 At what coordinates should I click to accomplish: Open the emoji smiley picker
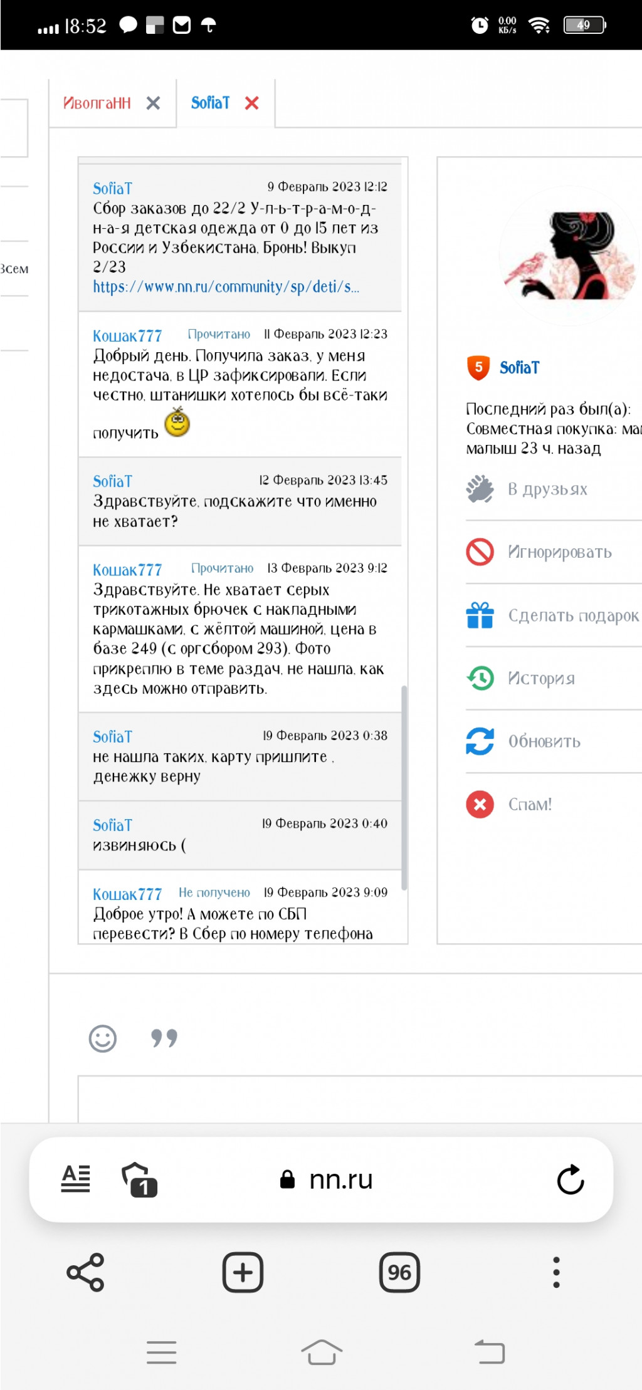103,1038
